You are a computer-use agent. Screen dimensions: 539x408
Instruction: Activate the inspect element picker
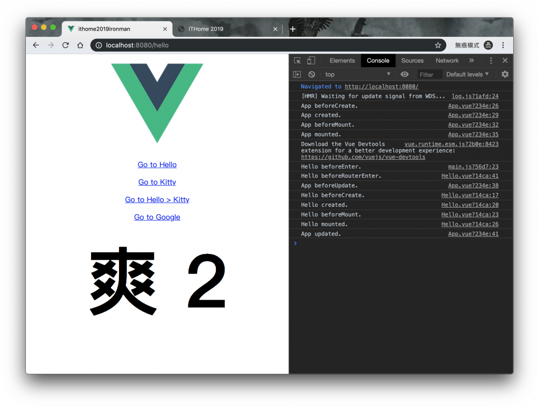pos(297,60)
